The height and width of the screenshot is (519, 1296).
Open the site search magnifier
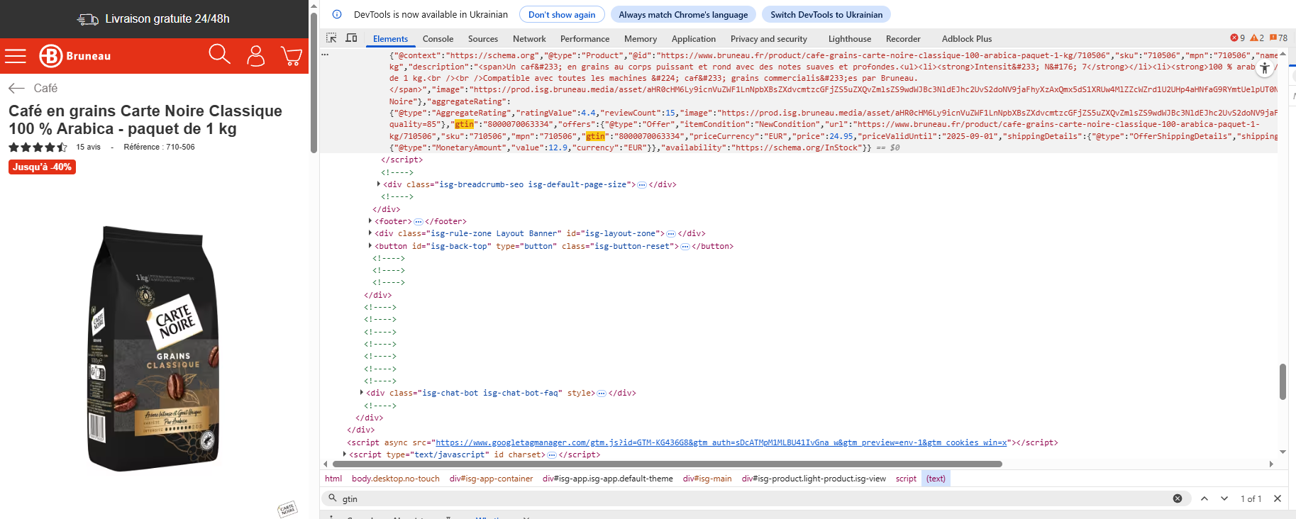(219, 55)
